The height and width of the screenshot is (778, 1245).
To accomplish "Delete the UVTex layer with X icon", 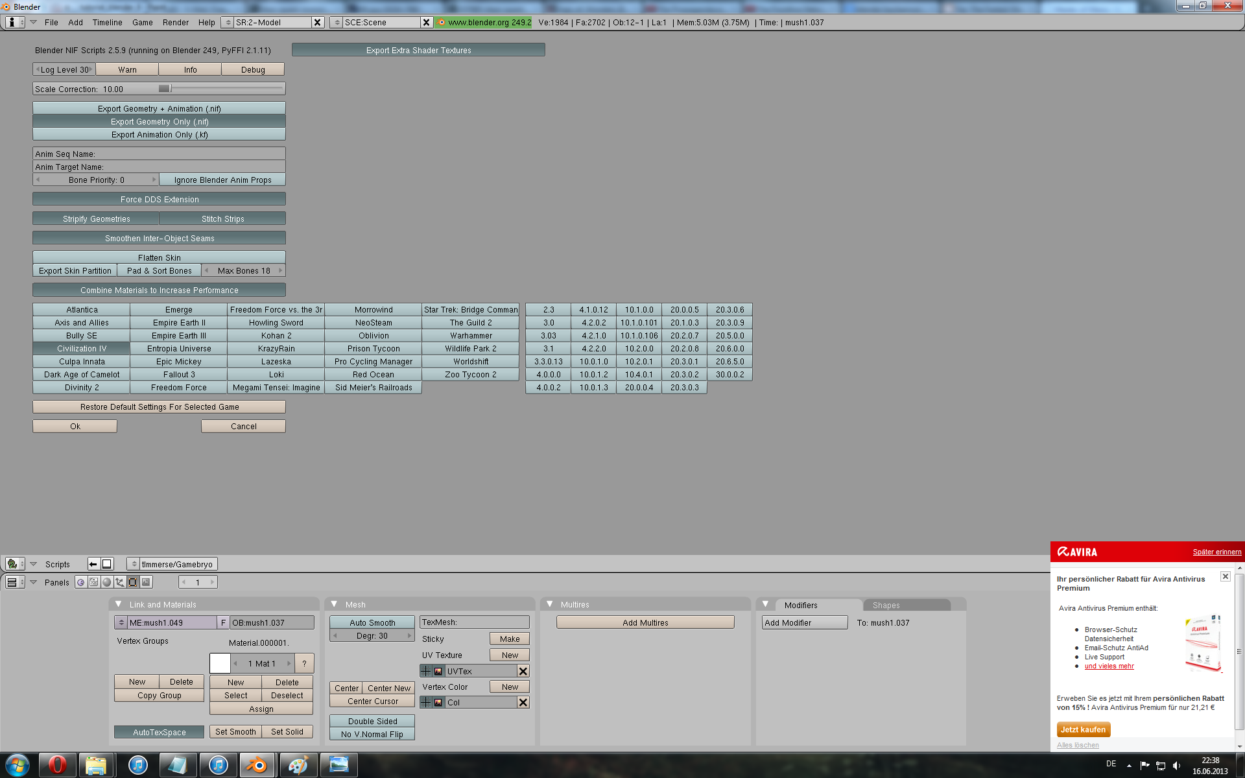I will [x=523, y=671].
